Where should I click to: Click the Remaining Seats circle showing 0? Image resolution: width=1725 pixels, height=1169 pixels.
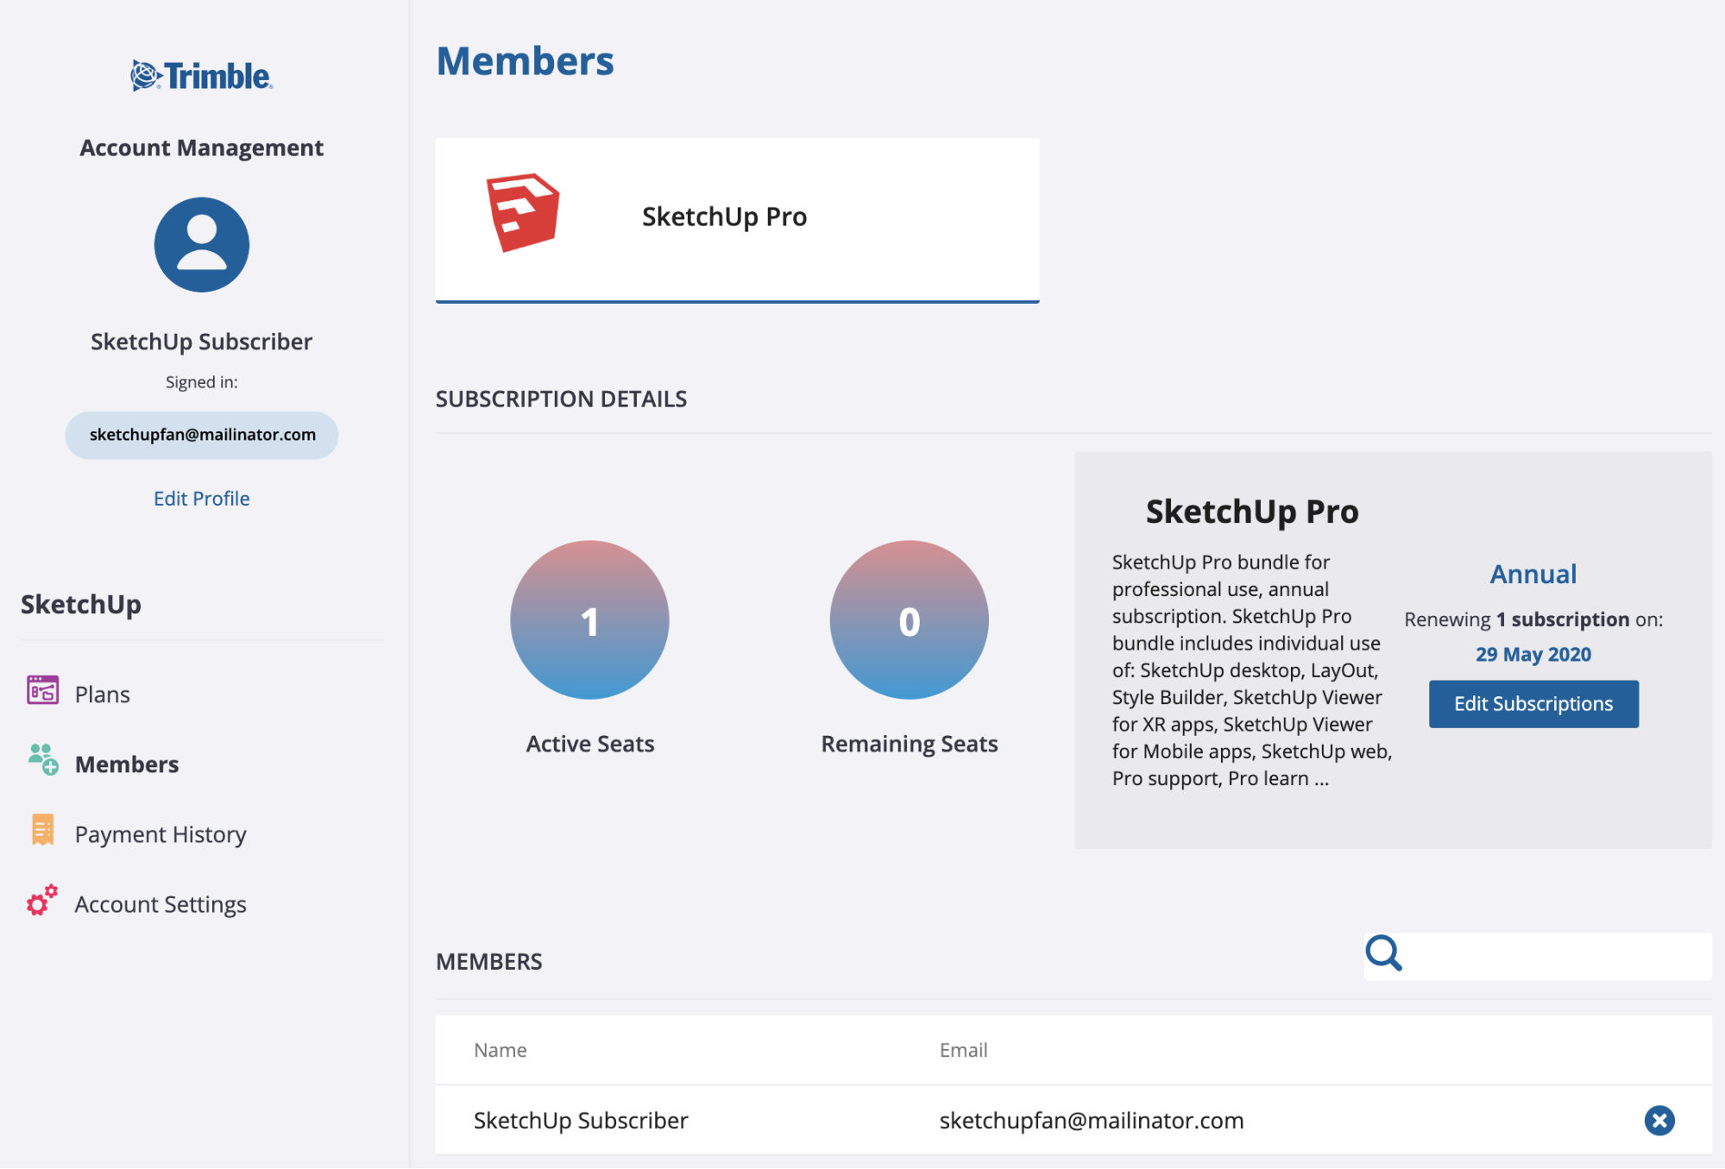tap(909, 619)
